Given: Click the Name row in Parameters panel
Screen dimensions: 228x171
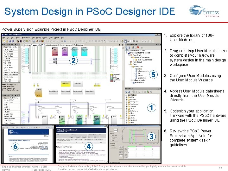Looking at the screenshot, I should (11, 98).
